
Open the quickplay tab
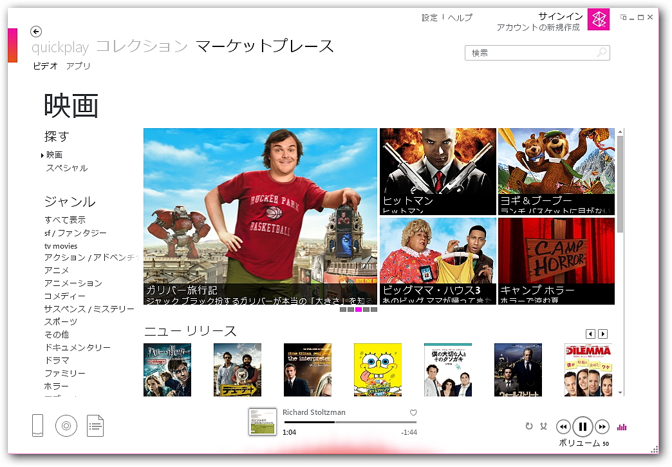60,47
